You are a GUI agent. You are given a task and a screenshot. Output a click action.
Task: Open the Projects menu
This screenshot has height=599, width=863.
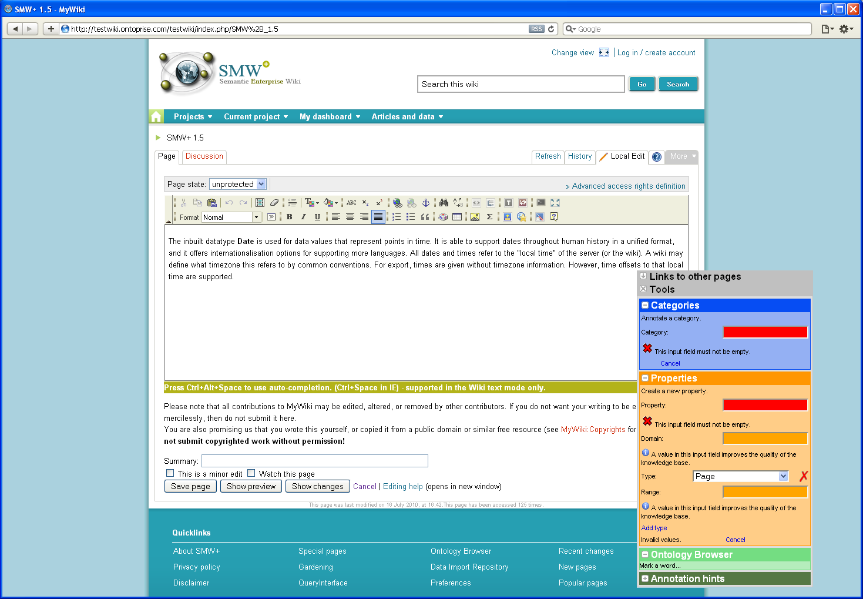(193, 117)
